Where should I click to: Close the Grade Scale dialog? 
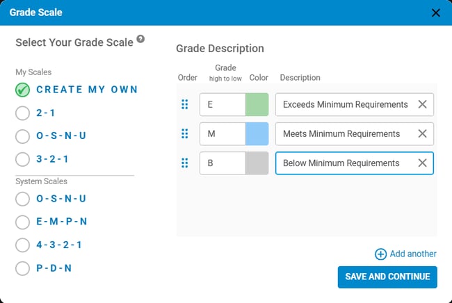tap(436, 13)
